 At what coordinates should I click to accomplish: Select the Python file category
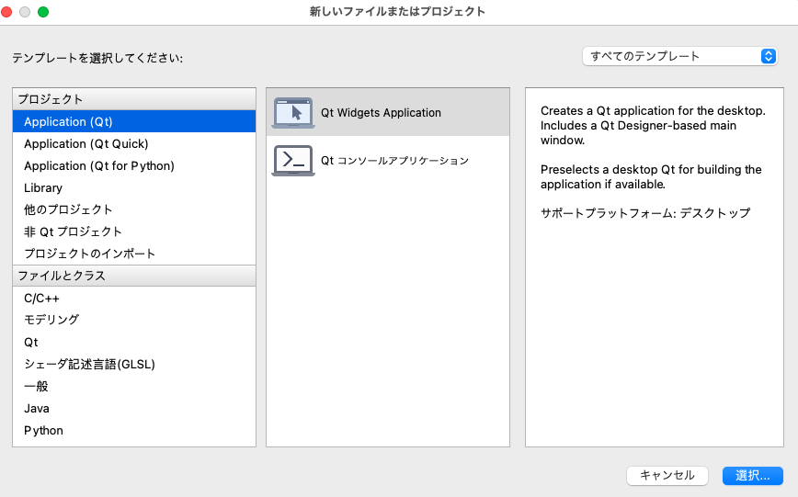coord(134,430)
